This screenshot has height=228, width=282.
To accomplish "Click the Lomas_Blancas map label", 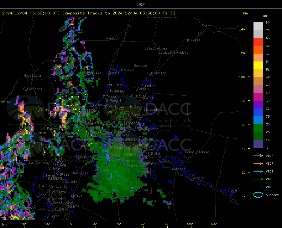I will [197, 152].
